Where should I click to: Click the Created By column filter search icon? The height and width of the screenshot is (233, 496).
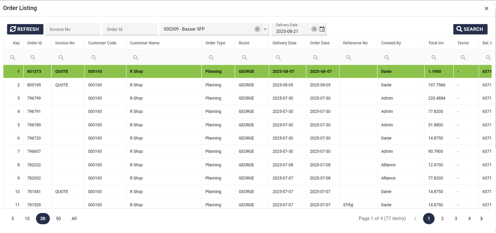[387, 58]
